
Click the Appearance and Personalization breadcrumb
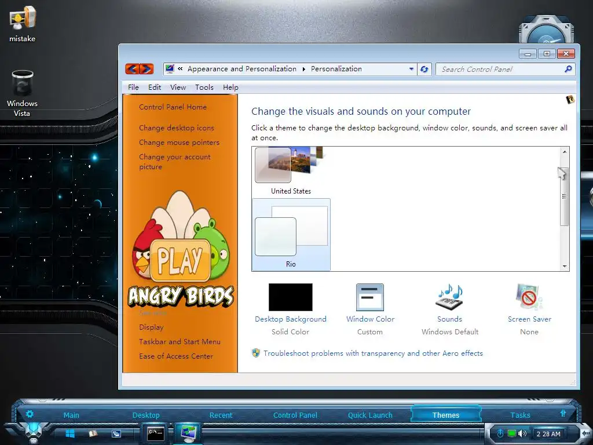point(241,69)
